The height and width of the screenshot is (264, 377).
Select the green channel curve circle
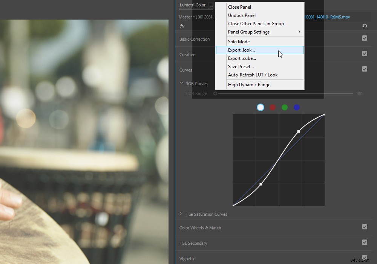[285, 107]
